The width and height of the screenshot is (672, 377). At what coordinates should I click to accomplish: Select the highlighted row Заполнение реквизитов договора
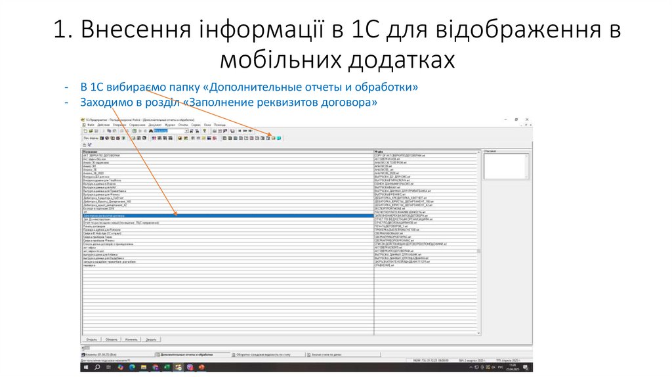click(228, 215)
